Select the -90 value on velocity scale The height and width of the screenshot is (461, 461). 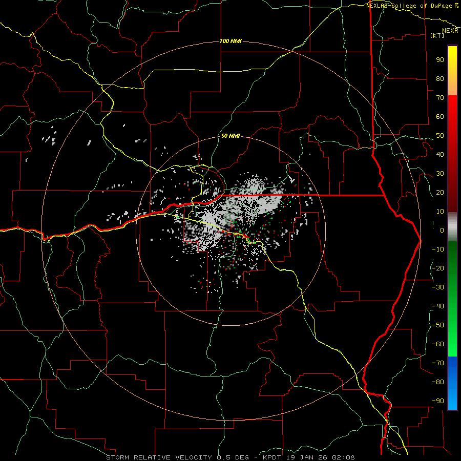click(x=438, y=401)
